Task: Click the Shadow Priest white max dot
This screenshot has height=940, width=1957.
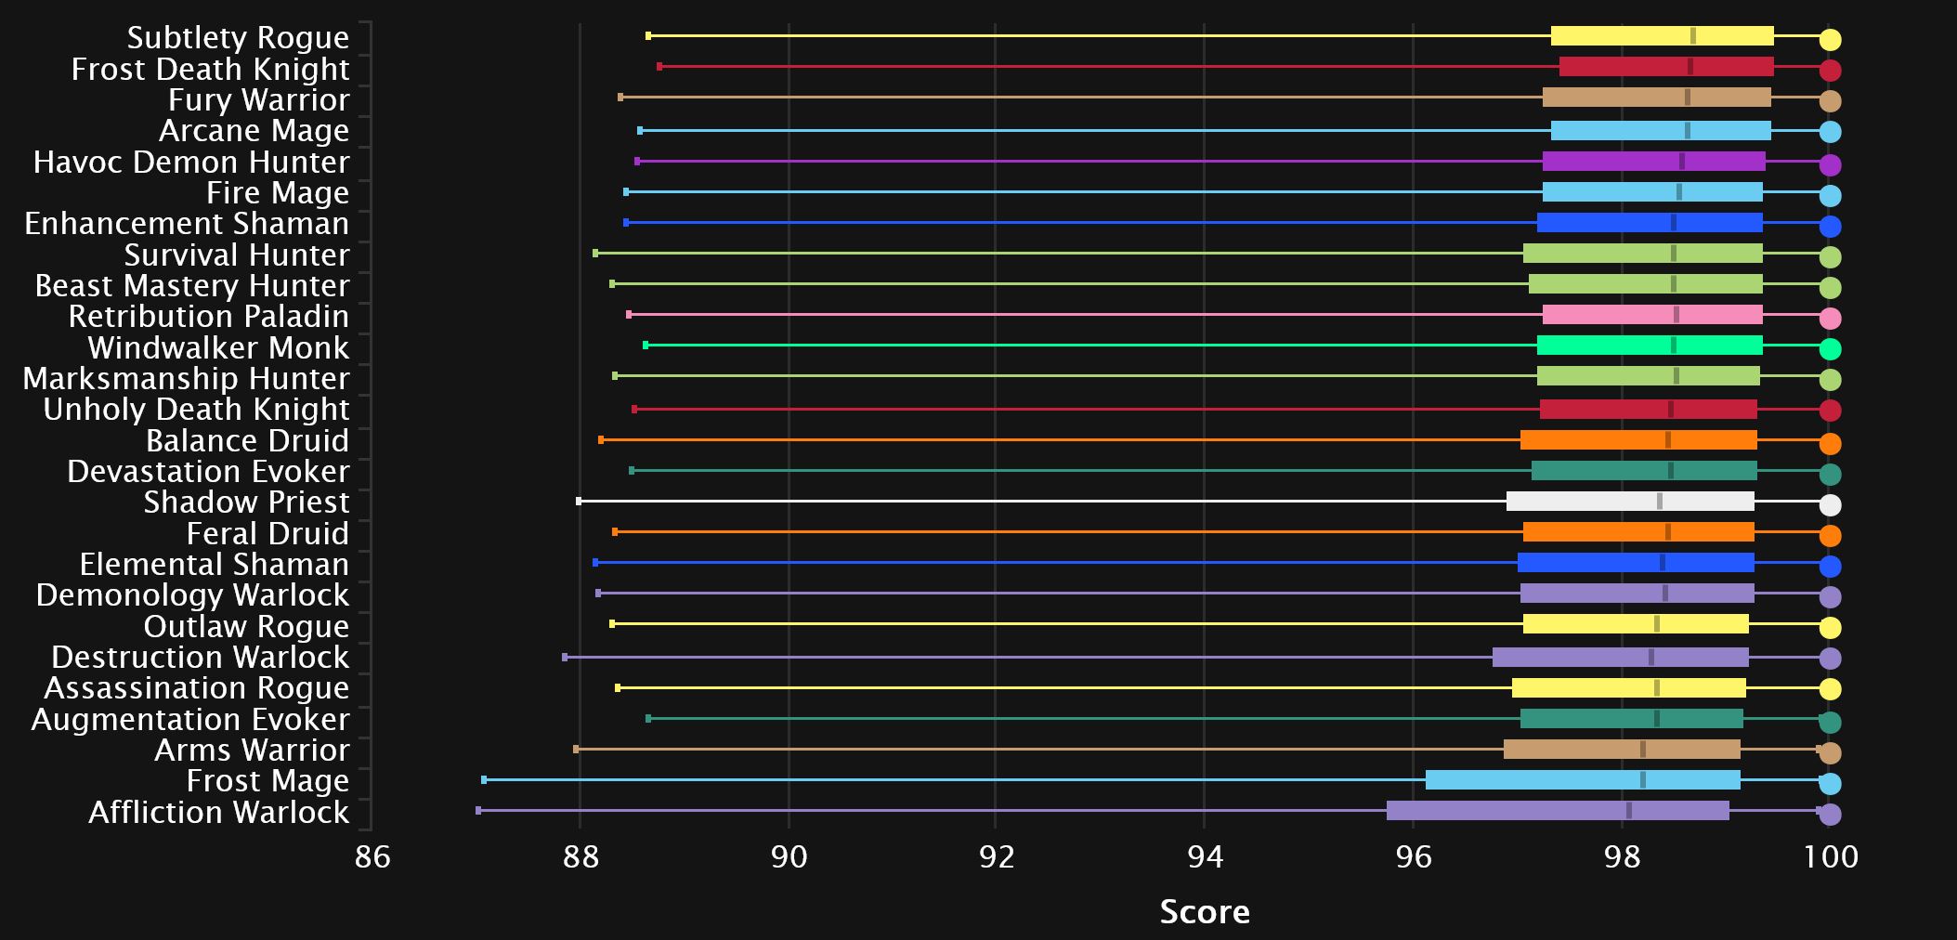Action: point(1830,505)
